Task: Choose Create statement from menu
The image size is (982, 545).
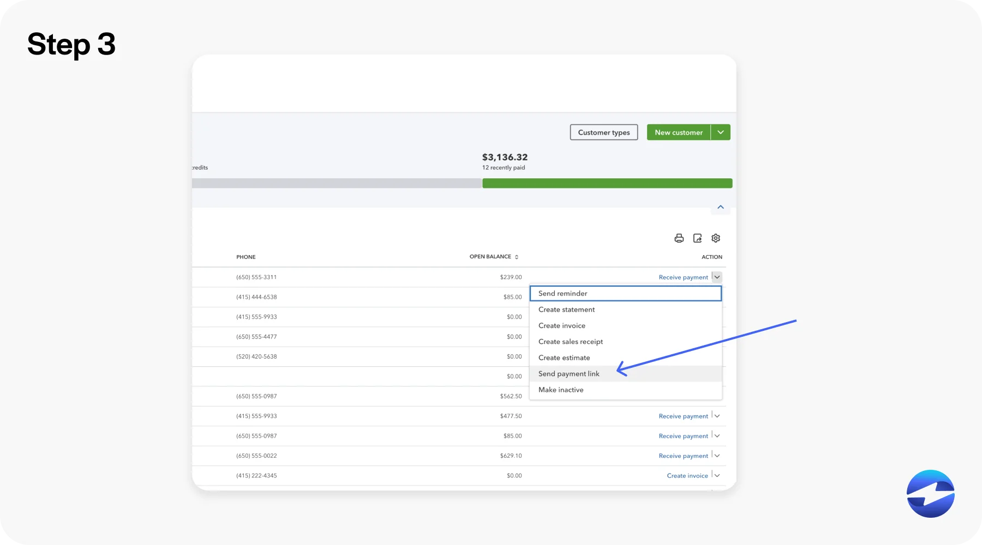Action: click(x=626, y=310)
